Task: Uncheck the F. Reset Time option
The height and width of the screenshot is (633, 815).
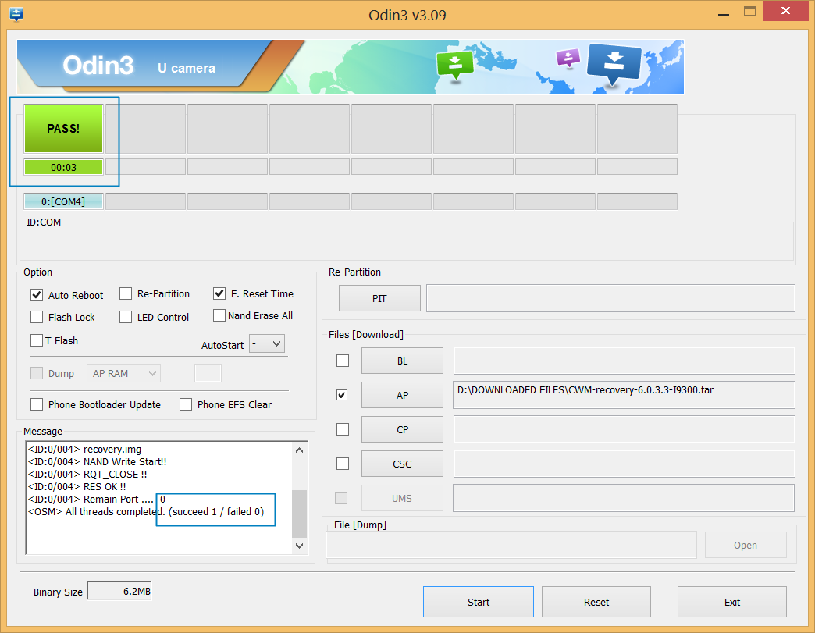Action: coord(219,293)
